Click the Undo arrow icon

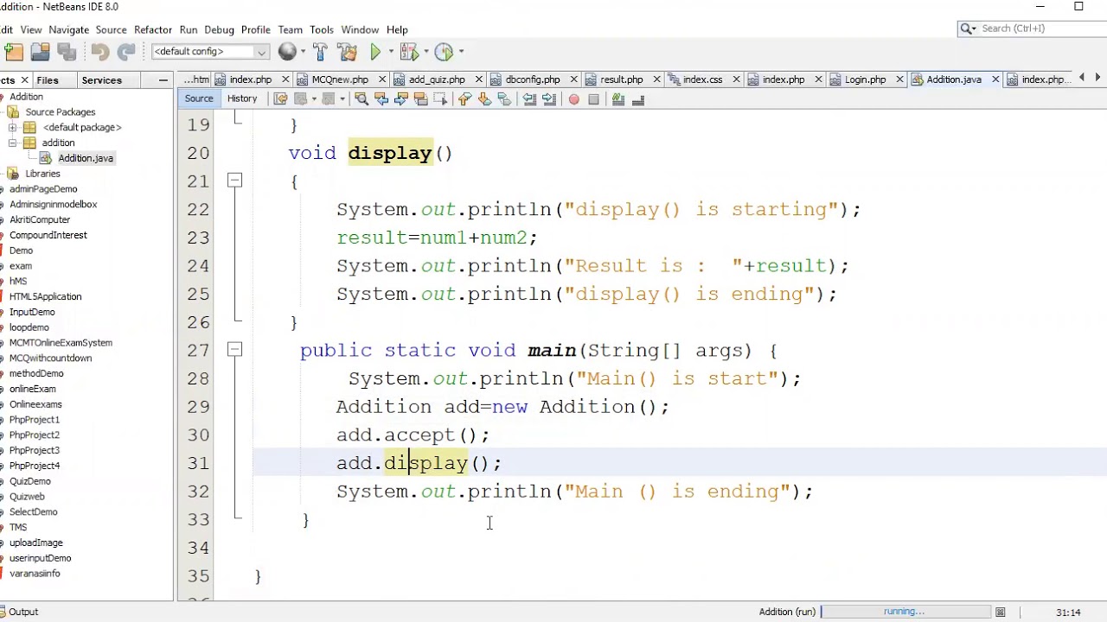99,52
